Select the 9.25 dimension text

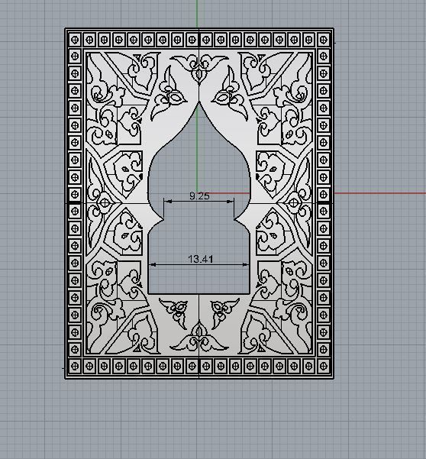[199, 196]
